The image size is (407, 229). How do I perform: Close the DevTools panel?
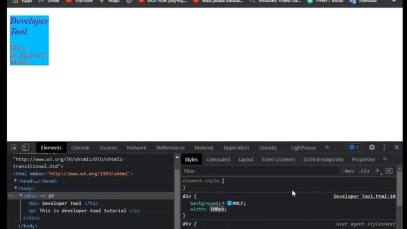click(397, 147)
